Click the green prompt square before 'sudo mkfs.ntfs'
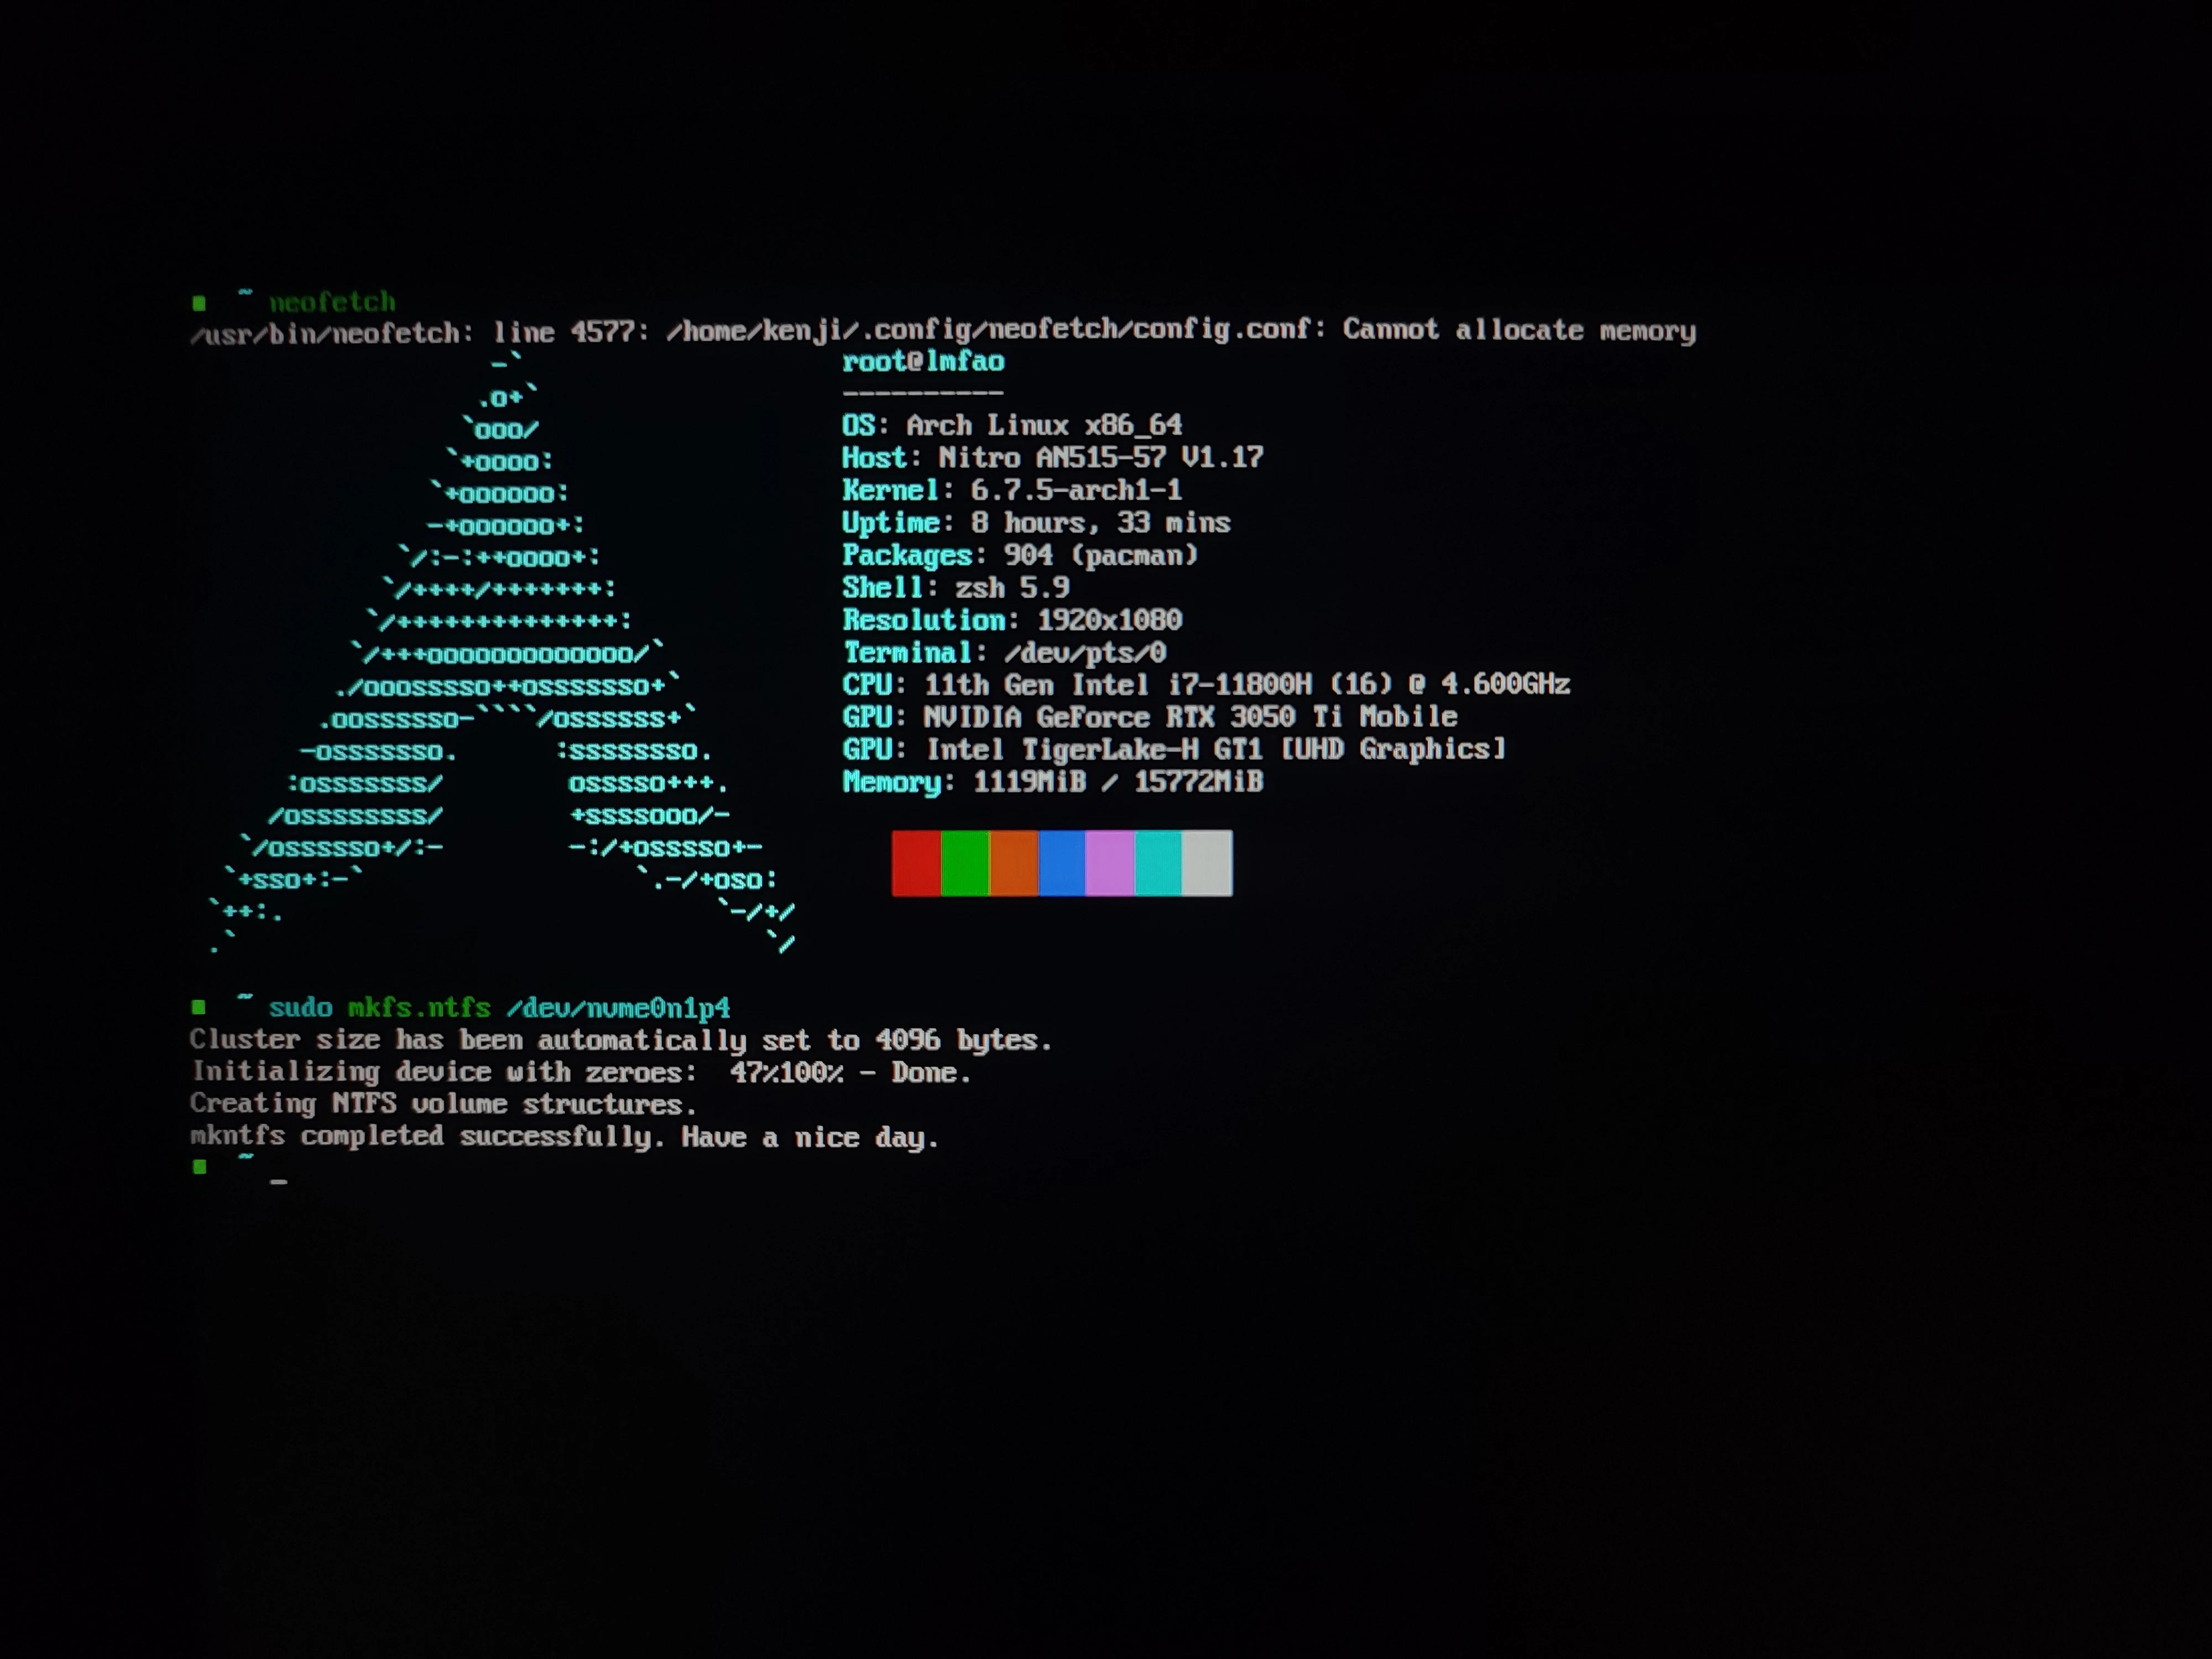The image size is (2212, 1659). tap(199, 1007)
